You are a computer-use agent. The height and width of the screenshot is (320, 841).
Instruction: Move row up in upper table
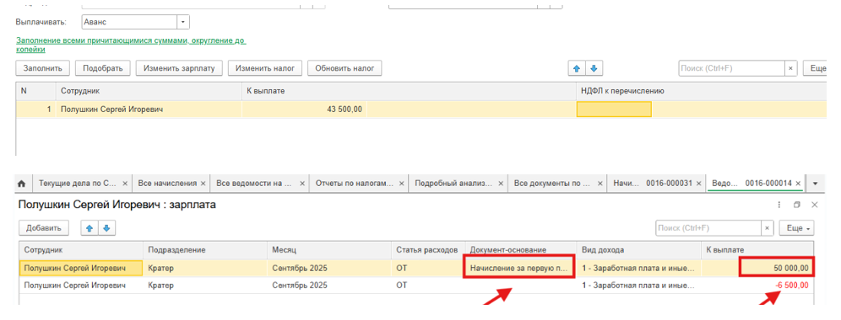[577, 68]
